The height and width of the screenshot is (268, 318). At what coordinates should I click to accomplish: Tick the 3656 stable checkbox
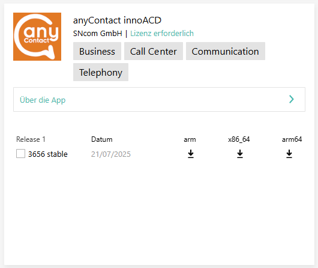click(x=20, y=154)
